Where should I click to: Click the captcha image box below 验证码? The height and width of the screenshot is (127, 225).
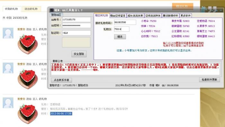[x=76, y=42]
